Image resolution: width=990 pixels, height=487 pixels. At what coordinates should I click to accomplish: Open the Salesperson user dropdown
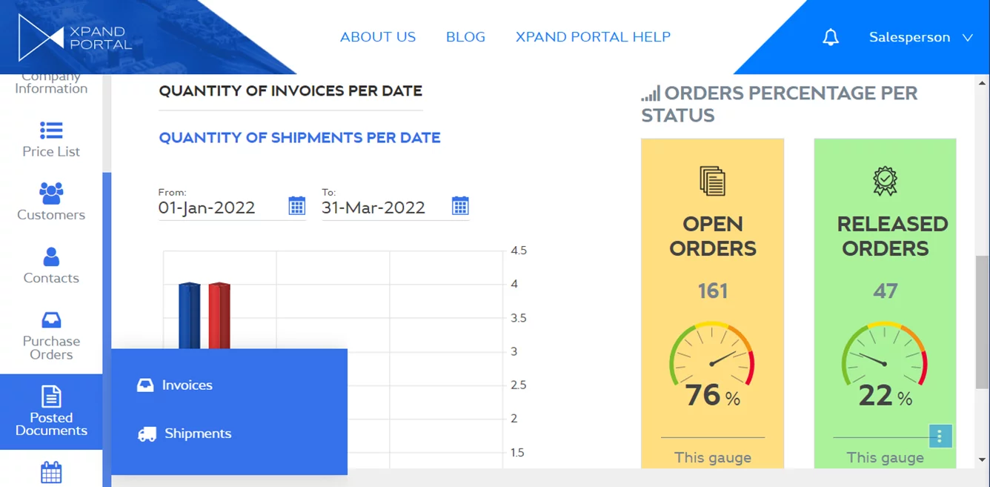click(920, 37)
